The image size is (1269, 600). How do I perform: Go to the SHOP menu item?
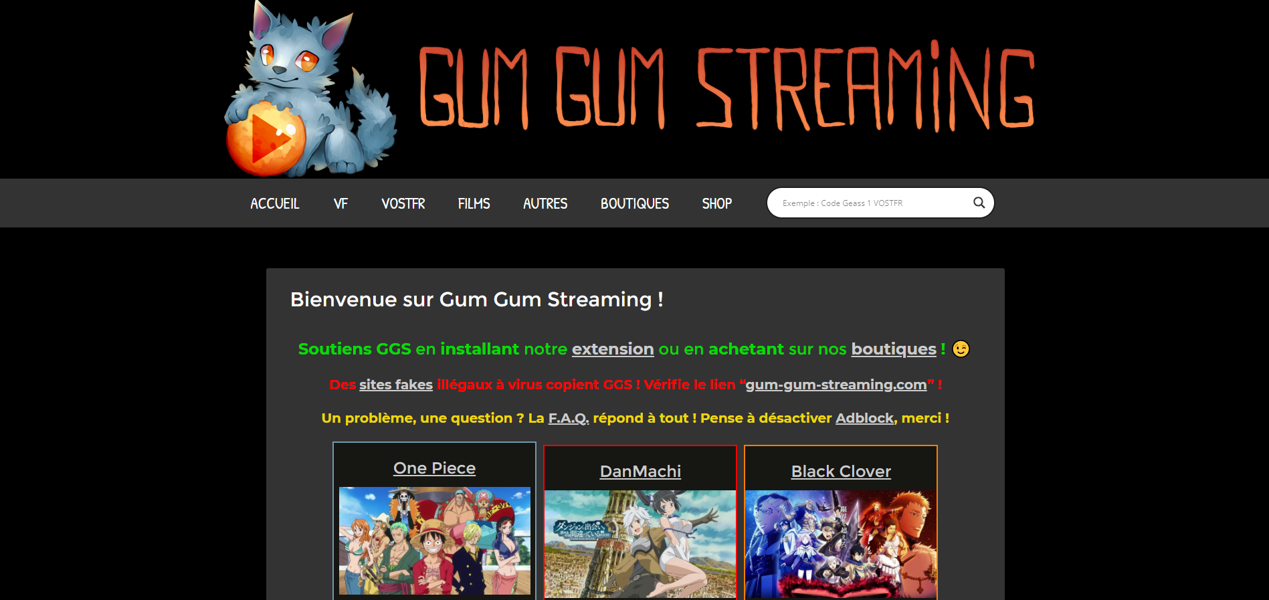[717, 203]
